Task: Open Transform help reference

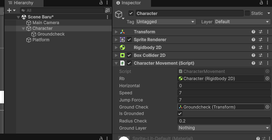Action: (253, 32)
